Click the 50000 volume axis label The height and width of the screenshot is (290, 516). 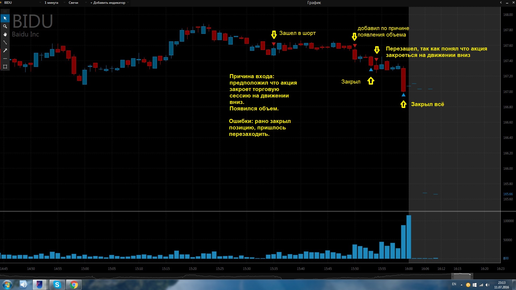[508, 240]
